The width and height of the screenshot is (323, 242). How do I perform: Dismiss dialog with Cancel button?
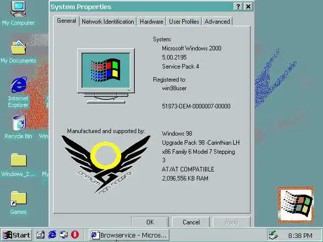coord(191,222)
